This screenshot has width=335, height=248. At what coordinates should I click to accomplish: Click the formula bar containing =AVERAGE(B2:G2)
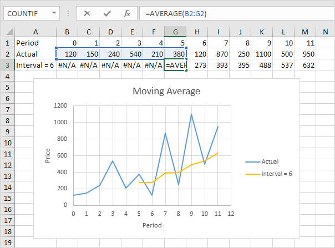233,12
